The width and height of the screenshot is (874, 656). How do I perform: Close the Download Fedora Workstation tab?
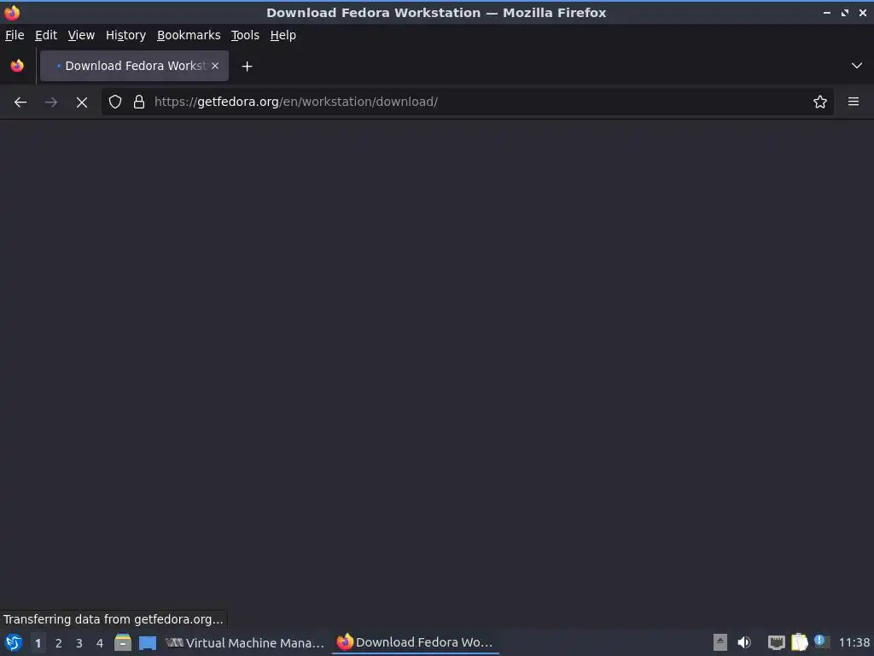[215, 66]
